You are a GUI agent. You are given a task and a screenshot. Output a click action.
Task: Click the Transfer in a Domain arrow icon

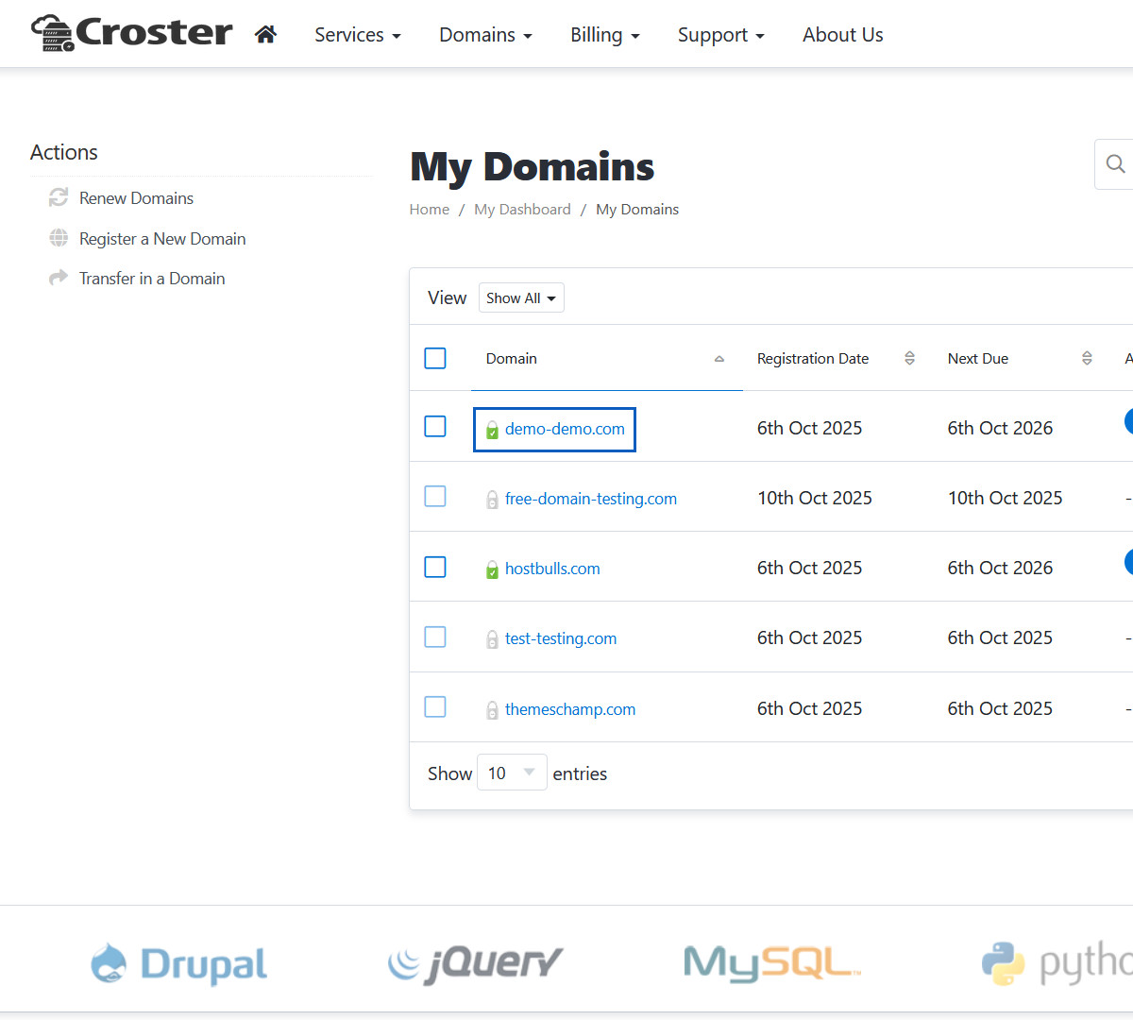59,278
